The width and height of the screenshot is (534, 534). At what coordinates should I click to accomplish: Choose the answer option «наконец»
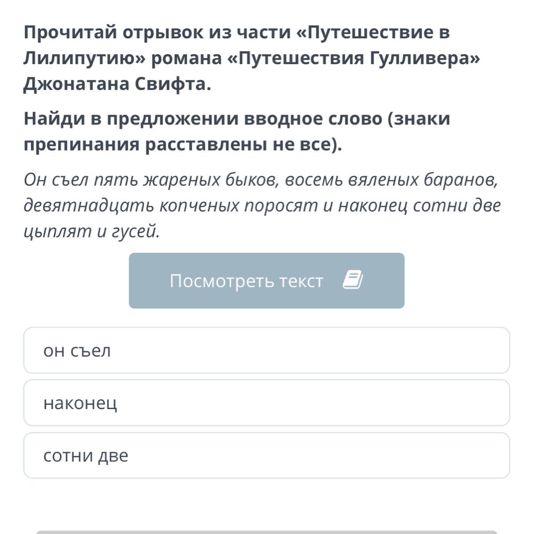[266, 403]
